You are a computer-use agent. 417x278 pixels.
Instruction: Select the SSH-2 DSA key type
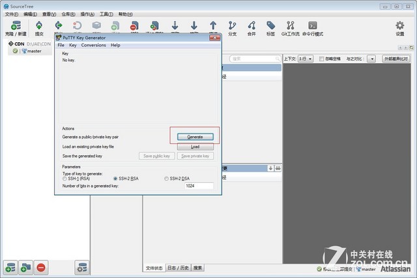click(167, 178)
